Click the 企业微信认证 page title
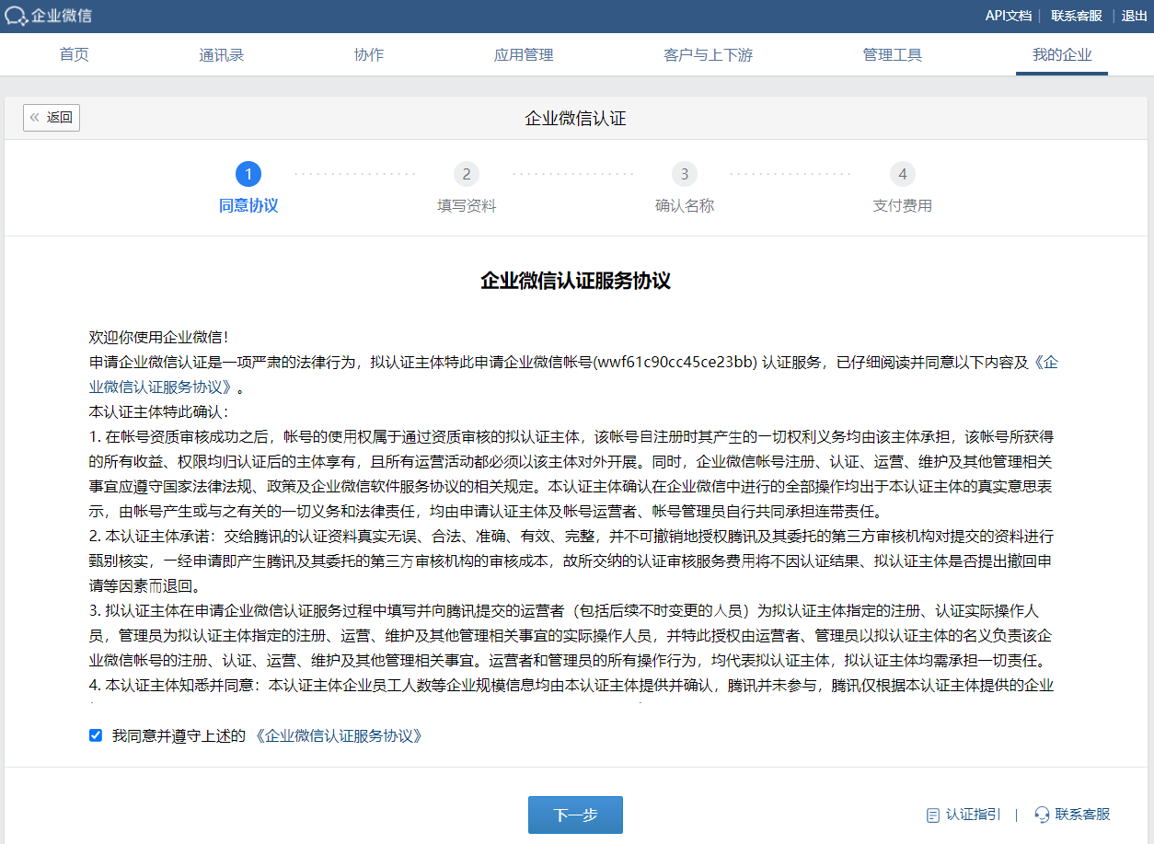 pos(575,118)
